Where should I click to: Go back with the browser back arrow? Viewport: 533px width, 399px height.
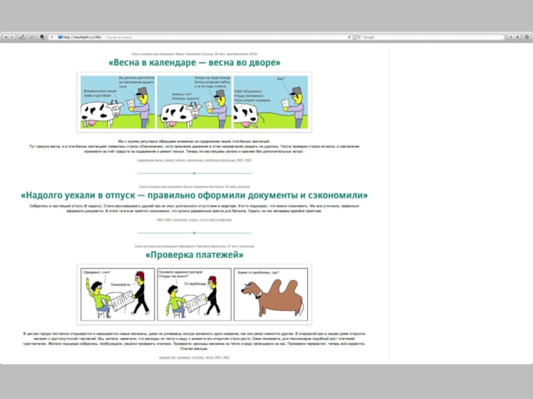[5, 37]
